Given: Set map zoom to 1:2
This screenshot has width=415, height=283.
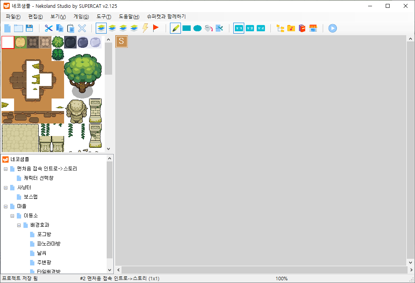Looking at the screenshot, I should pos(250,28).
